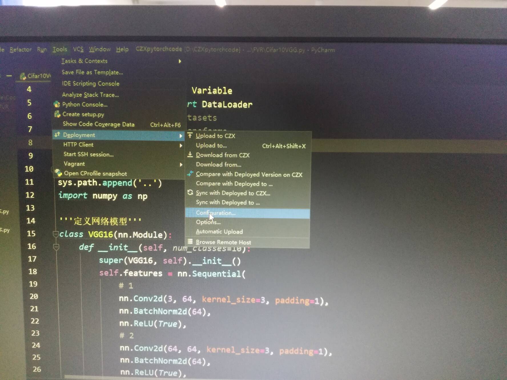Click the Cifar10VGG tab file icon
The width and height of the screenshot is (507, 380).
click(x=23, y=76)
